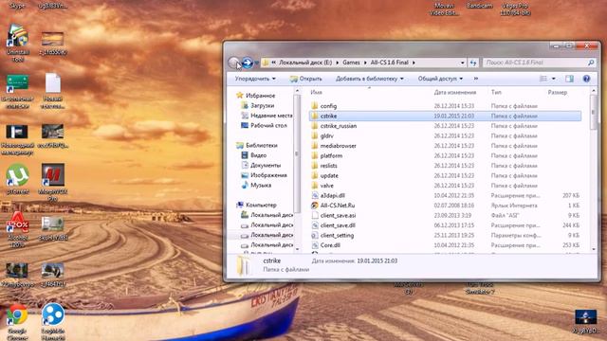Open Explorer help question-mark icon
Image resolution: width=607 pixels, height=341 pixels.
tap(586, 79)
